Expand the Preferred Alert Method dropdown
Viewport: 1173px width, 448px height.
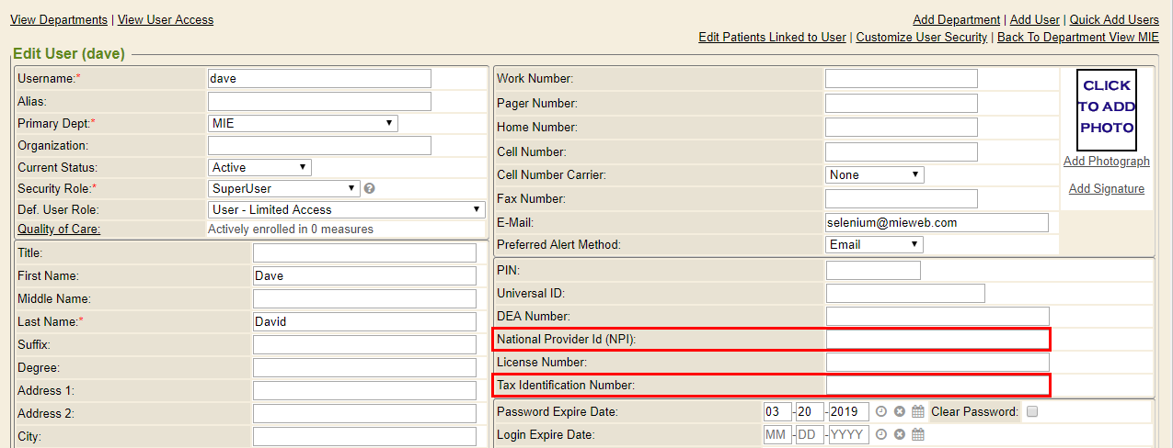coord(874,244)
